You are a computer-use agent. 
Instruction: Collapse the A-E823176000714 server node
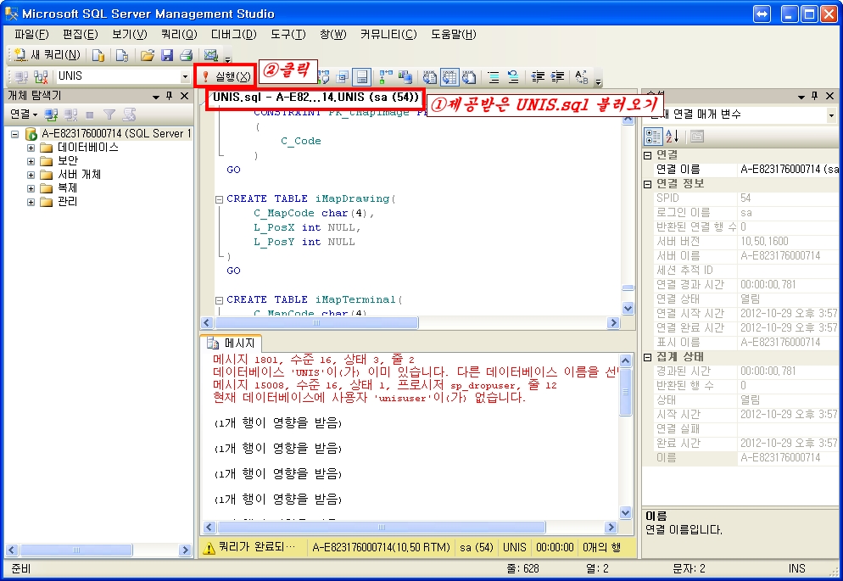15,134
